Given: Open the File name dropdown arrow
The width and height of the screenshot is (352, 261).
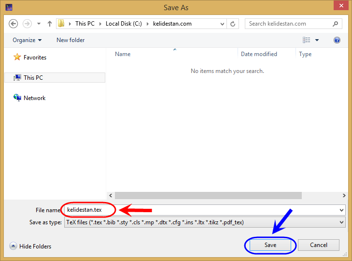Looking at the screenshot, I should [341, 210].
